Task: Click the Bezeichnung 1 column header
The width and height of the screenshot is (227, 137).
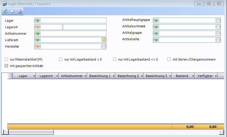Action: pos(99,76)
